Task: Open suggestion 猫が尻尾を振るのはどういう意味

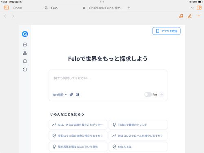Action: tap(78, 146)
